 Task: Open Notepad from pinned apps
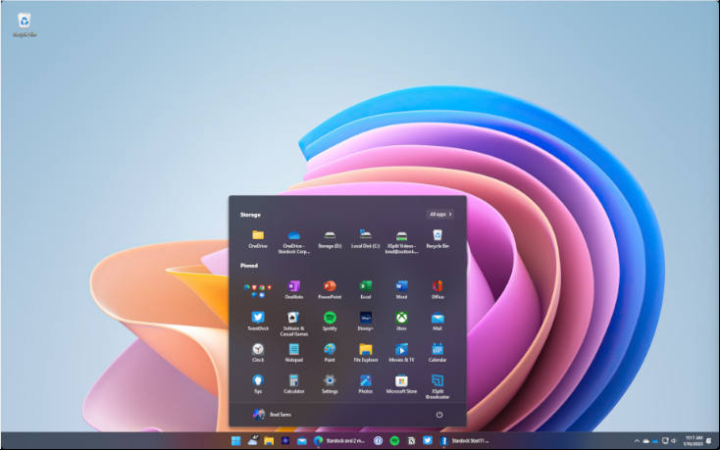pos(294,353)
